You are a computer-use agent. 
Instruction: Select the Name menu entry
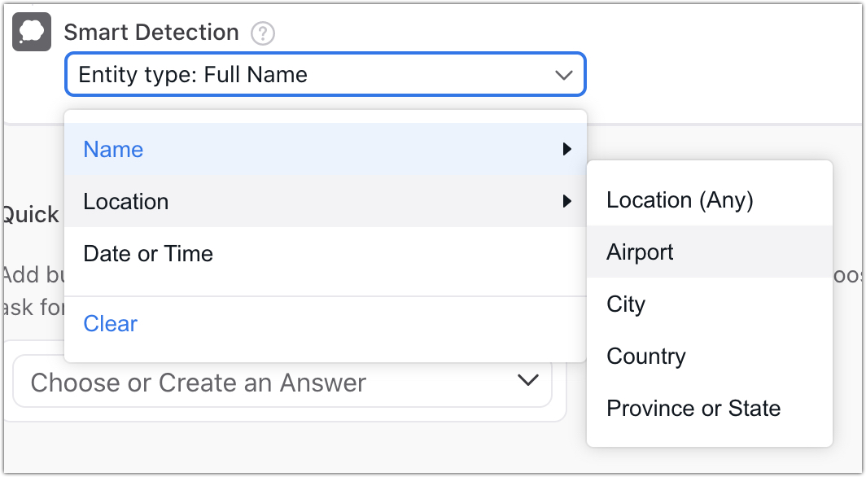(113, 150)
